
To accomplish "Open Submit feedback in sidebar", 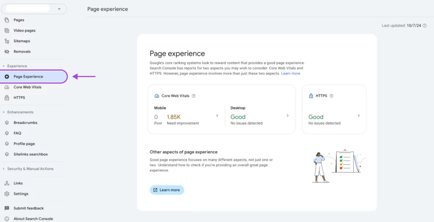I will click(x=28, y=208).
